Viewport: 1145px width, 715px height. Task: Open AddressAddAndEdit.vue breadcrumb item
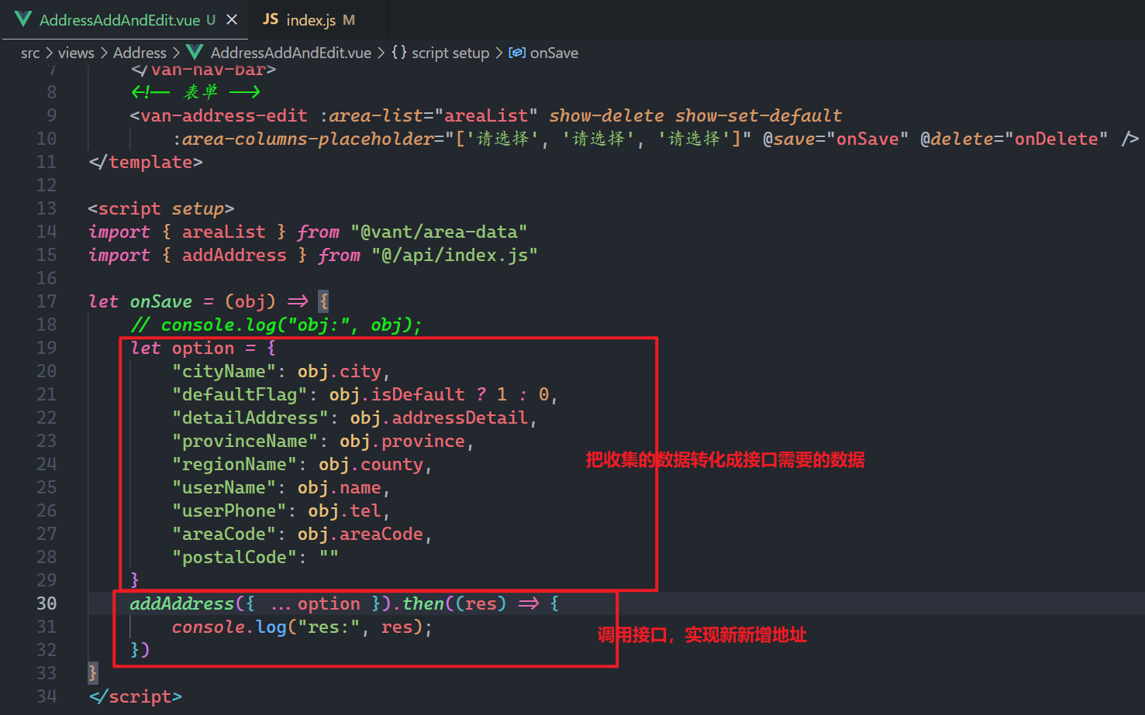pos(291,53)
